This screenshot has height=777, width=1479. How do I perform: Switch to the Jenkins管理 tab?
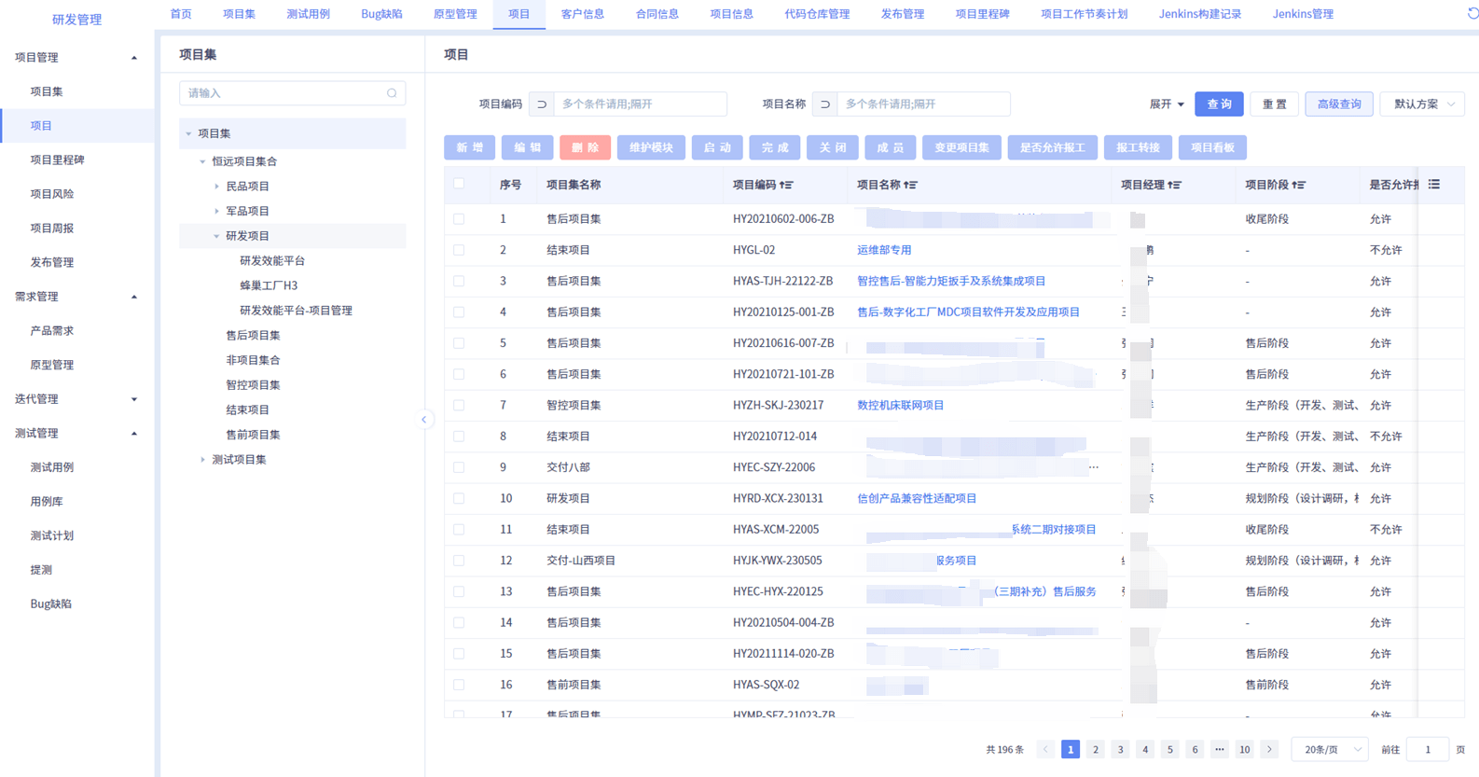point(1302,14)
